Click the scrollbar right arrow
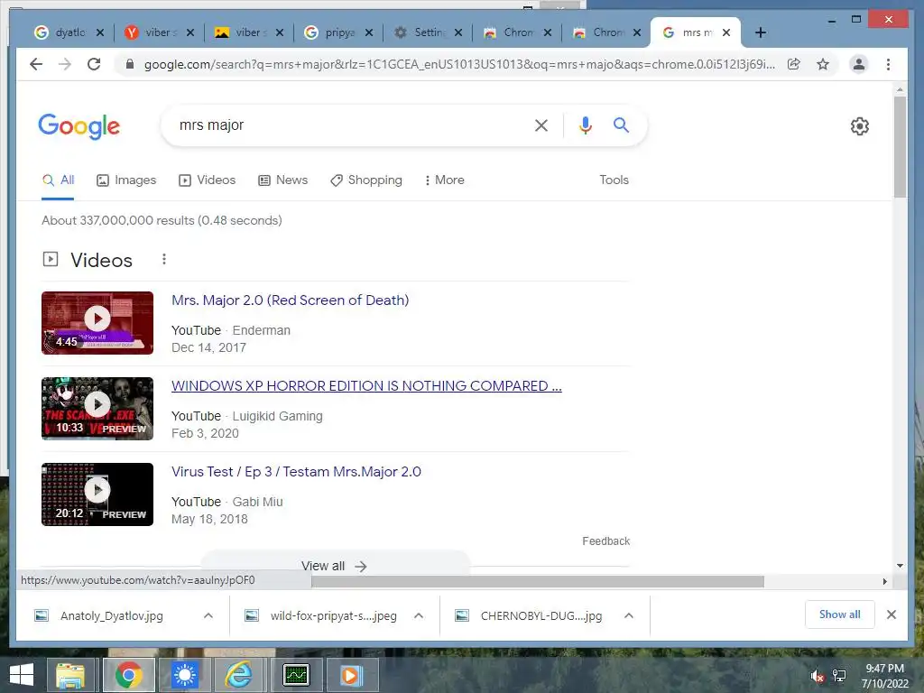This screenshot has height=693, width=924. (884, 582)
